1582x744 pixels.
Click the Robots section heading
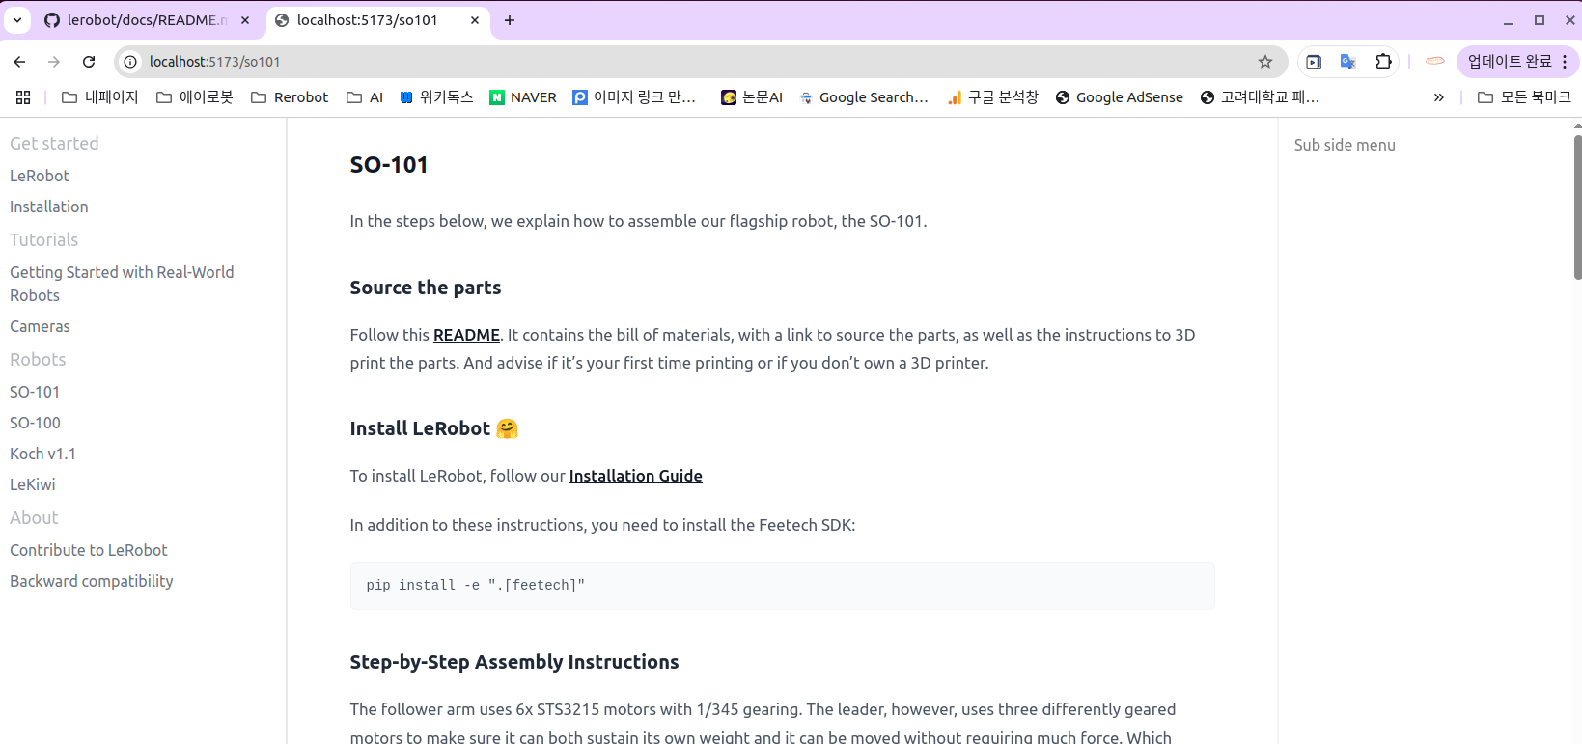tap(38, 359)
